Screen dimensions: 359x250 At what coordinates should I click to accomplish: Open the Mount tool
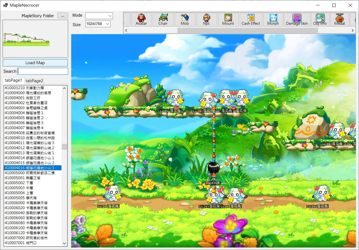[228, 20]
